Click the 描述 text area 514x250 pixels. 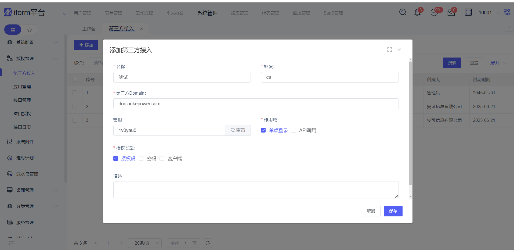(x=256, y=190)
